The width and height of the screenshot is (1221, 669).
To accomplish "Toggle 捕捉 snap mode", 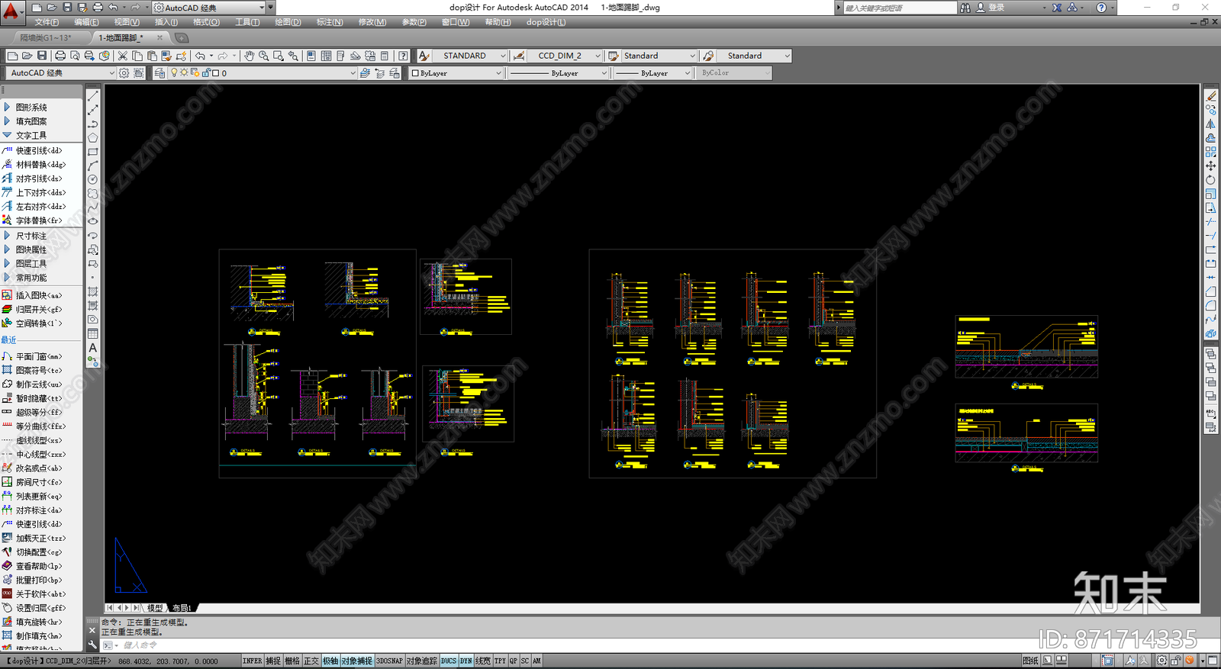I will [273, 661].
